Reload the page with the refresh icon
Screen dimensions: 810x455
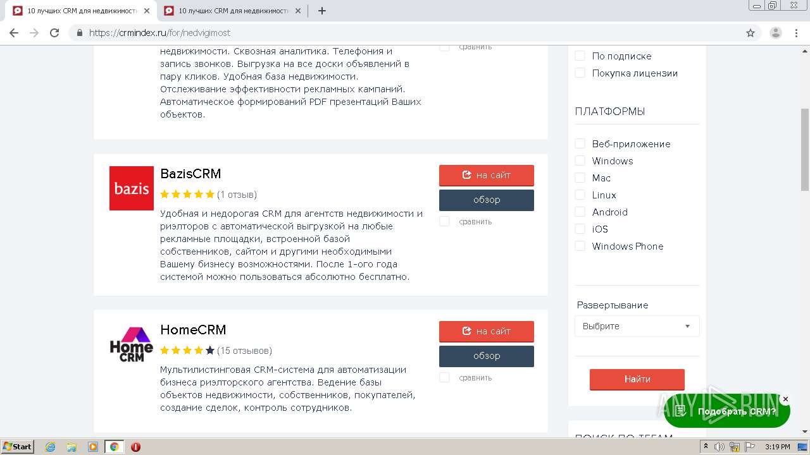tap(54, 33)
